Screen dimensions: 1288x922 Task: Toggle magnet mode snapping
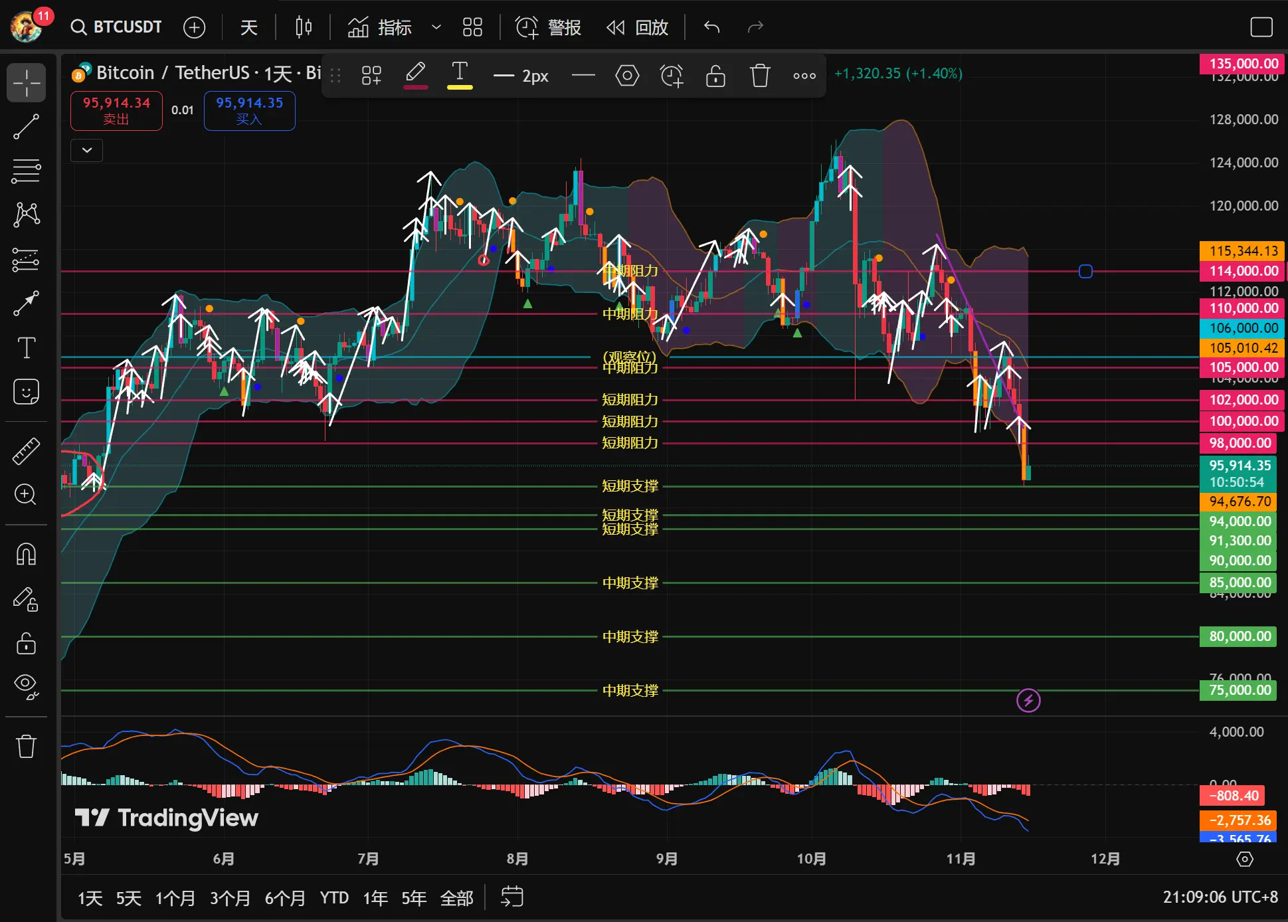coord(26,553)
